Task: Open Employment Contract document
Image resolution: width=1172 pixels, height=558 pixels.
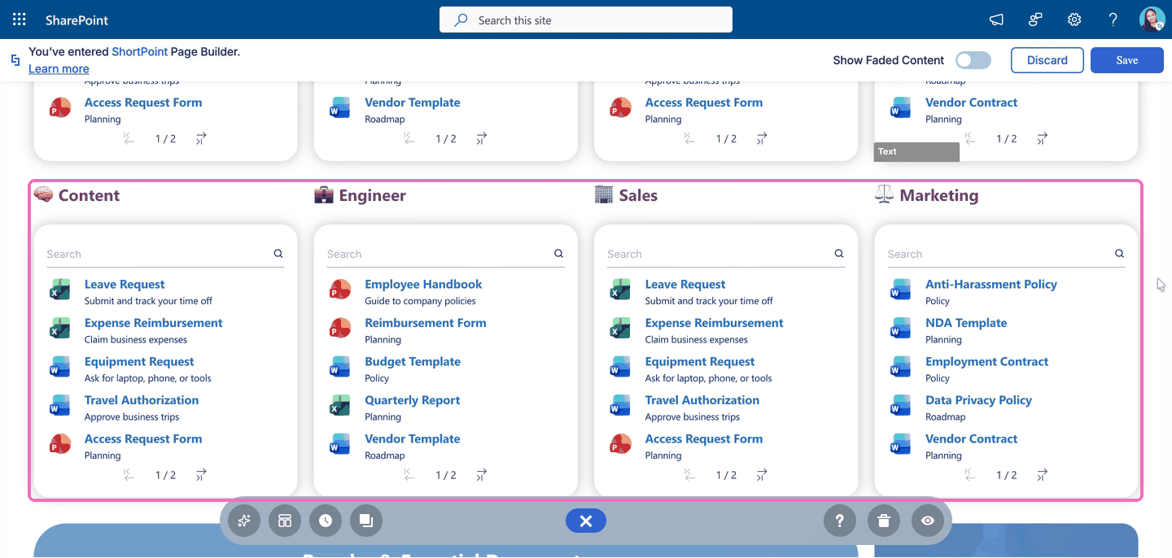Action: (986, 362)
